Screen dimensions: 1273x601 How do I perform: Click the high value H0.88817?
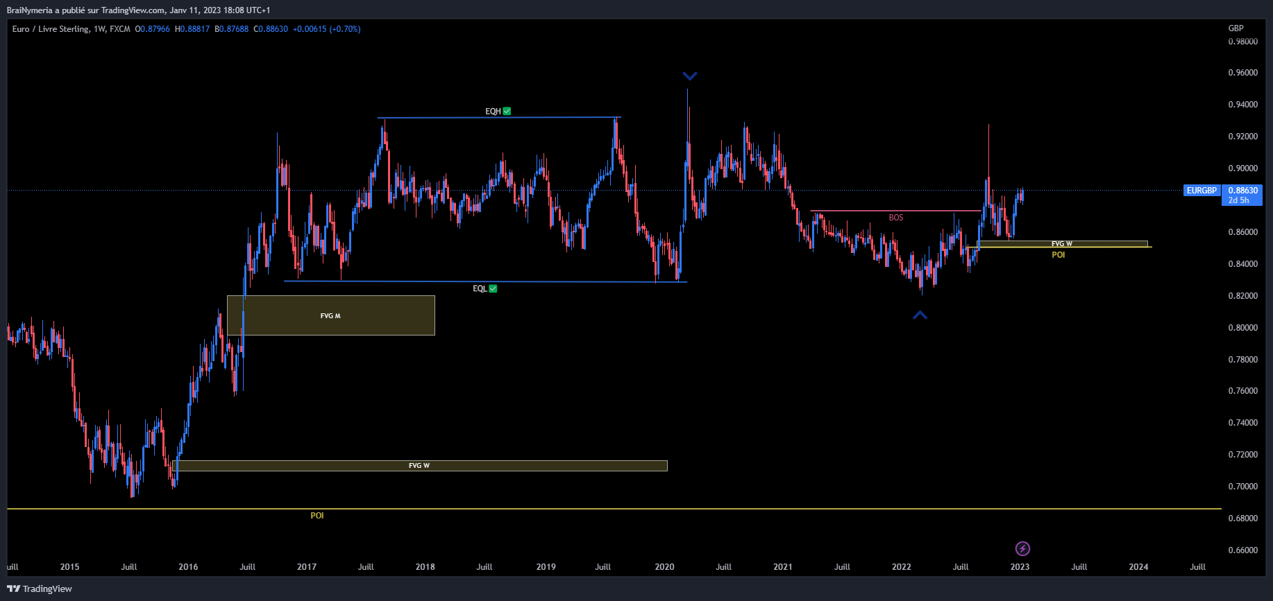click(192, 29)
